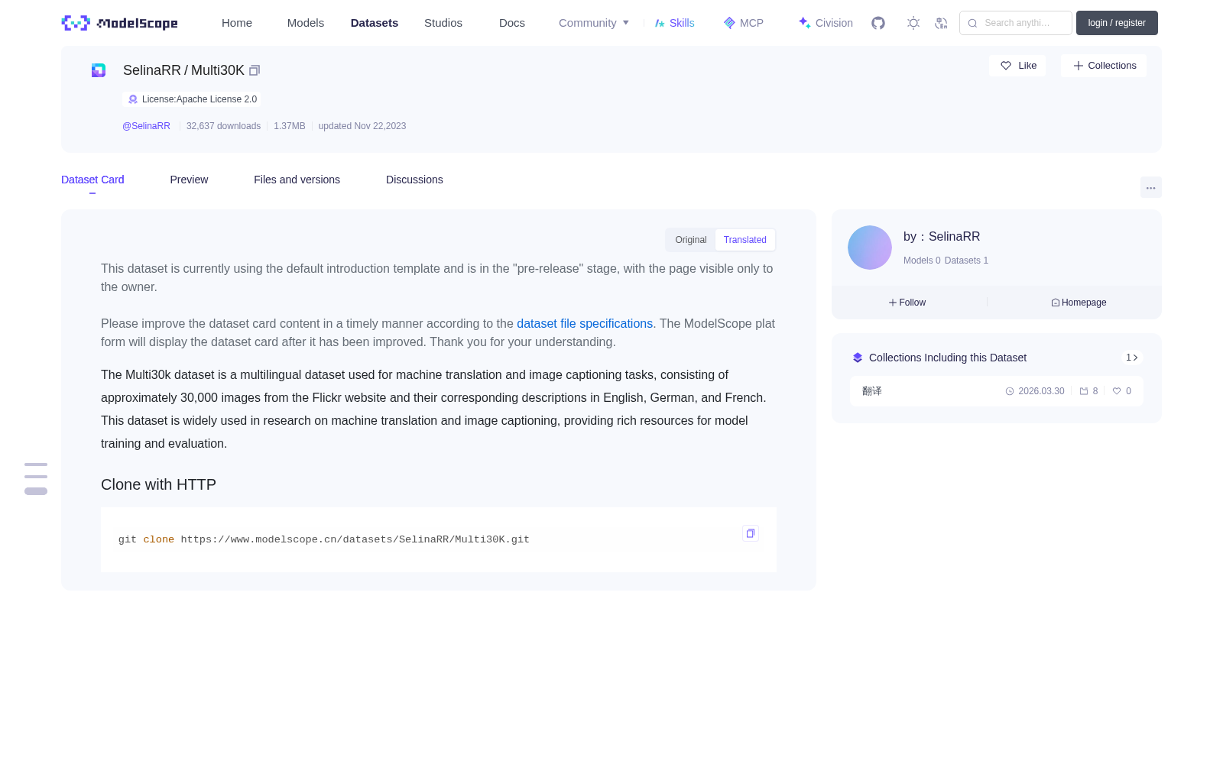Image resolution: width=1223 pixels, height=764 pixels.
Task: Open the three-dot more options menu
Action: (1150, 187)
